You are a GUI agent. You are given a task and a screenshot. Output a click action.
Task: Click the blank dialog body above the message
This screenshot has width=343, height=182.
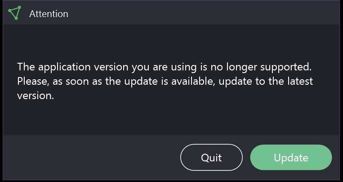point(171,43)
